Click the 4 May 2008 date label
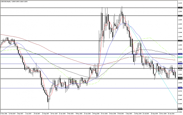This screenshot has height=115, width=183. point(79,114)
